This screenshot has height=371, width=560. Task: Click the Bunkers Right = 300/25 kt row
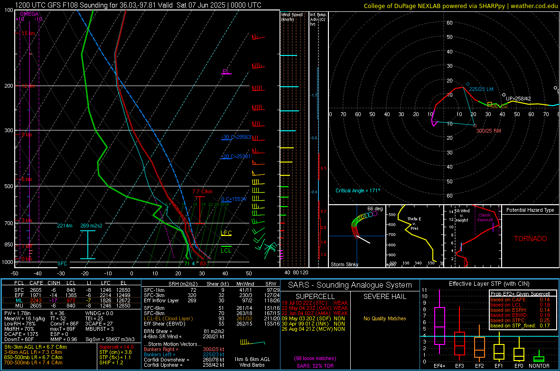pos(184,349)
